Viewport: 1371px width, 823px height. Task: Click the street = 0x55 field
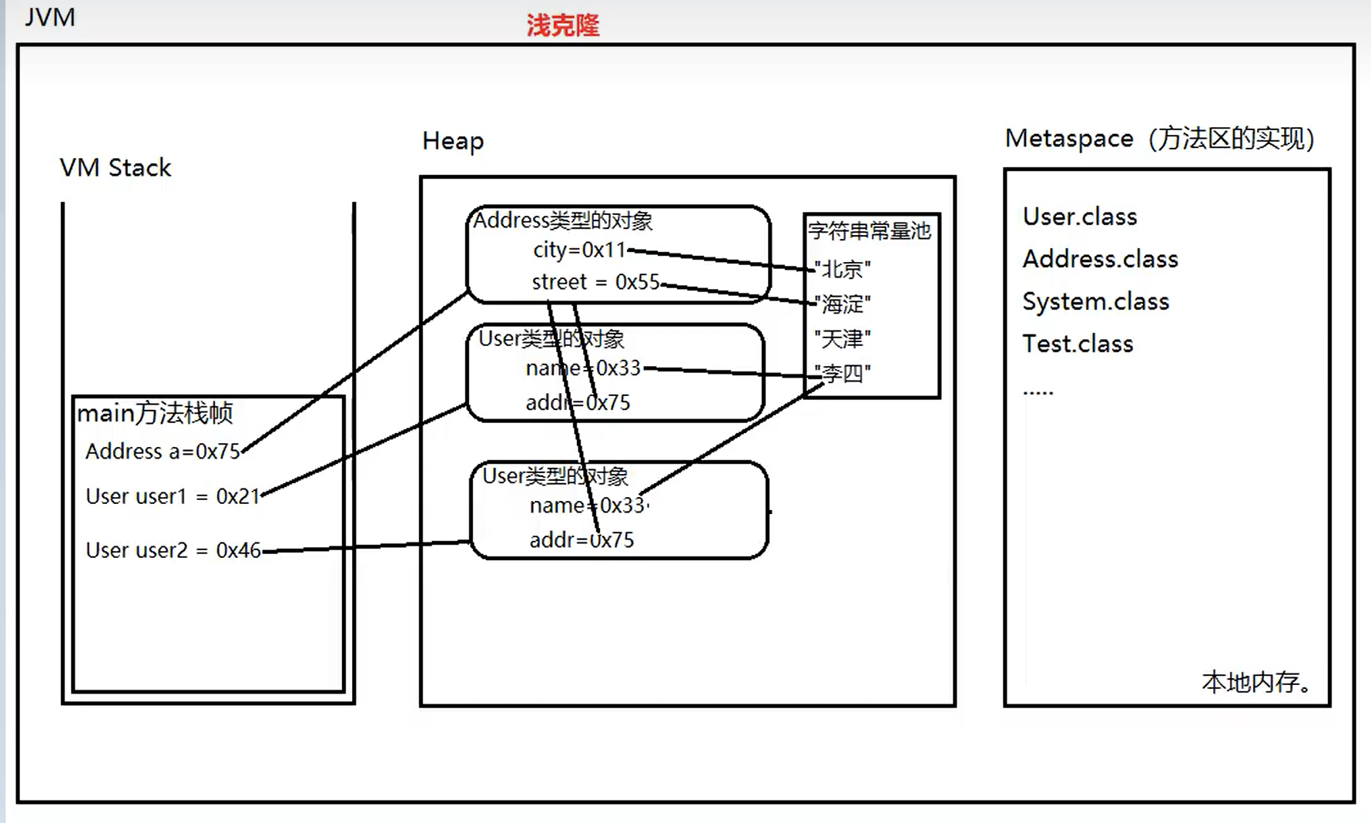coord(595,282)
